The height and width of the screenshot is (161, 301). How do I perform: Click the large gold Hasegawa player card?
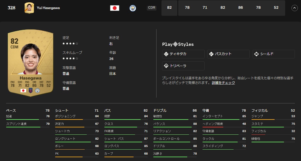(x=30, y=63)
